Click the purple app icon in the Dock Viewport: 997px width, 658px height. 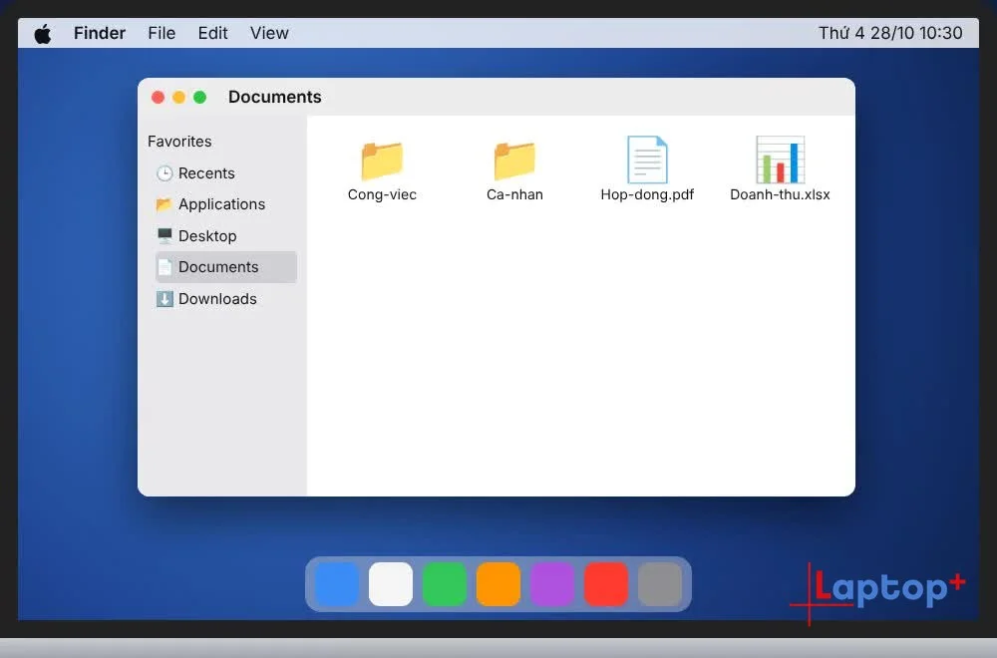coord(552,583)
